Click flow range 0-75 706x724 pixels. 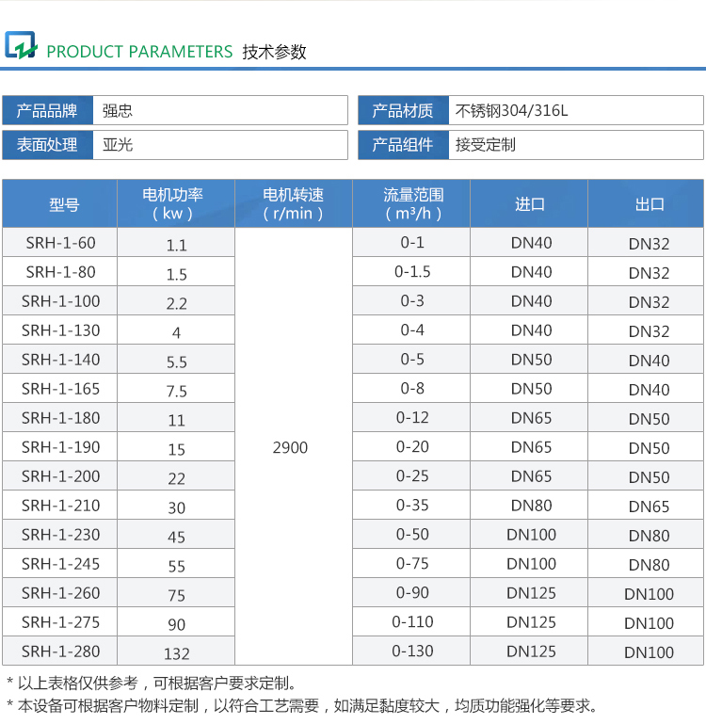pos(412,563)
